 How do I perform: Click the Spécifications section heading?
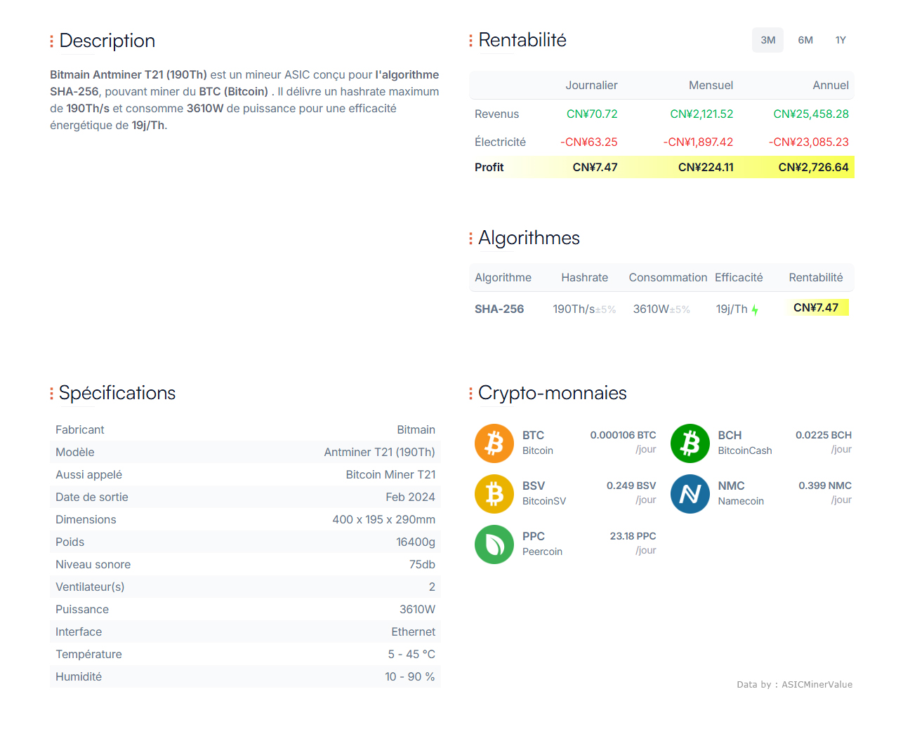(117, 393)
